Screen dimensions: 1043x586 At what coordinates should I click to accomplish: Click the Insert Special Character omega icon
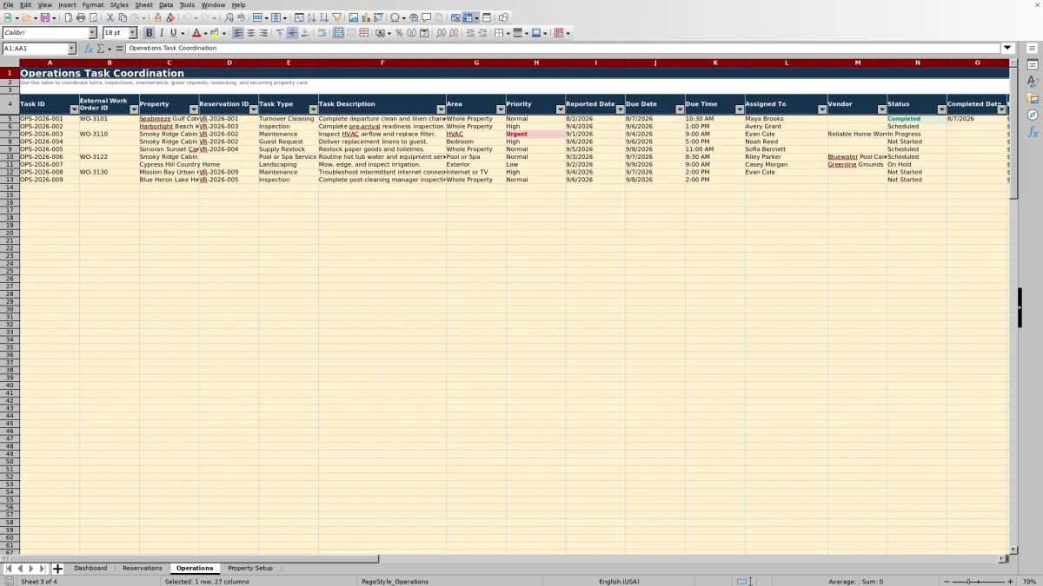395,17
